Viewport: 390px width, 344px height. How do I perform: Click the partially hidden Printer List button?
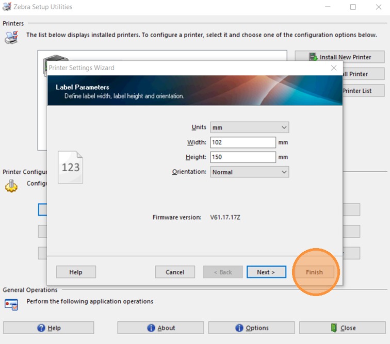(363, 91)
